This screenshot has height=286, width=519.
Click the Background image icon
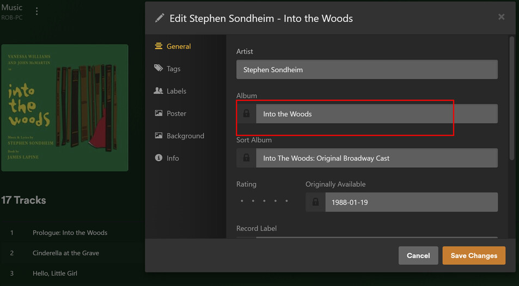pyautogui.click(x=158, y=136)
